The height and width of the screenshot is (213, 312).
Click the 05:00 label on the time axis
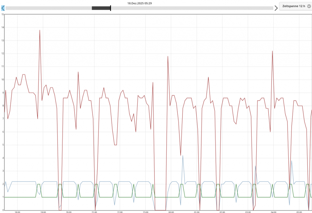(x=299, y=212)
